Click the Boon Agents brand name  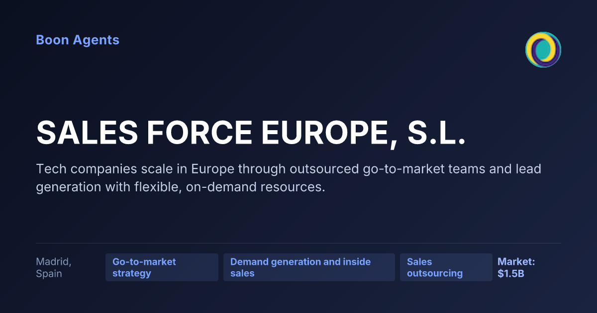pyautogui.click(x=78, y=40)
